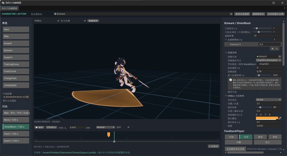Image resolution: width=287 pixels, height=156 pixels.
Task: Click the 生效 feedback button
Action: tap(246, 137)
